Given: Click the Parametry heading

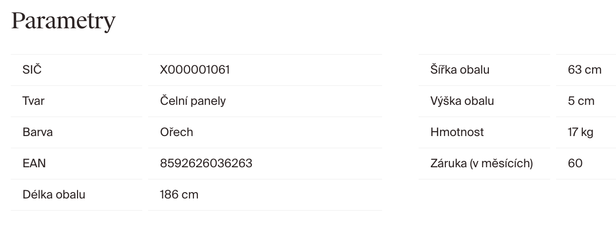Looking at the screenshot, I should click(63, 21).
